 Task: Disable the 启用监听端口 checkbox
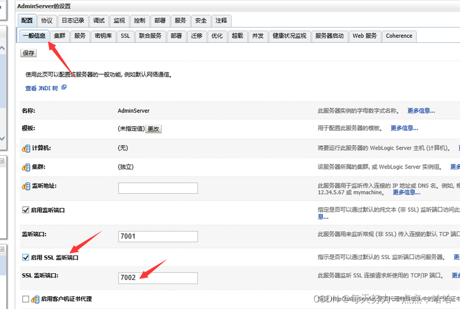point(26,210)
